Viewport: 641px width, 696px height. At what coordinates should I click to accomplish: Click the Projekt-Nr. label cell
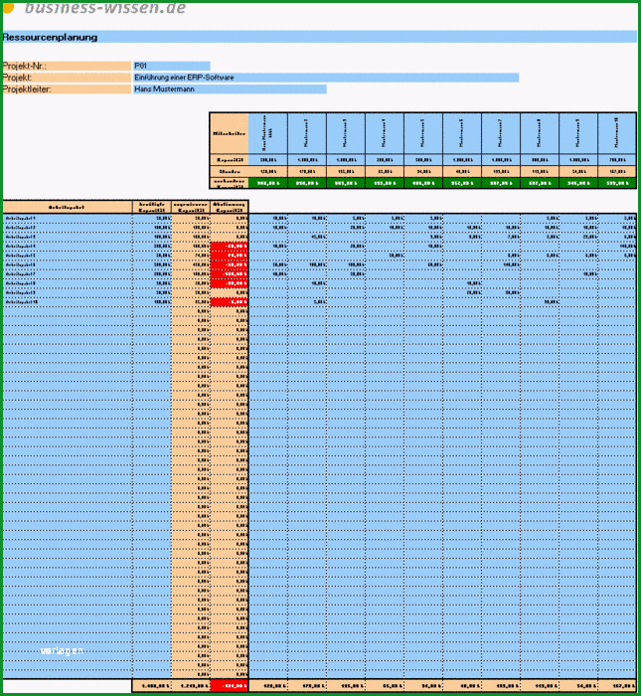pos(67,66)
